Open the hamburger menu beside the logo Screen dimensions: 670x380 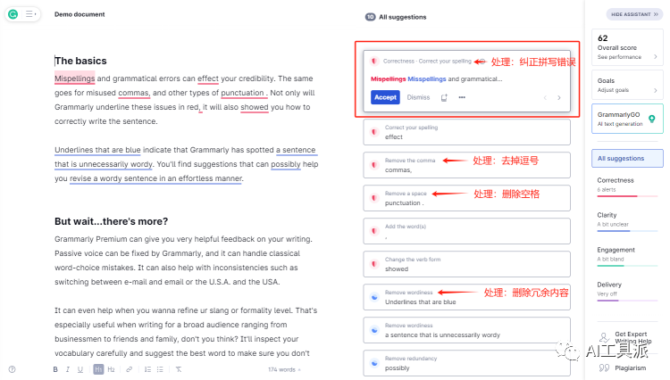pyautogui.click(x=29, y=14)
